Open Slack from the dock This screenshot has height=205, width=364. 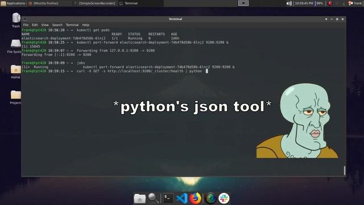click(x=224, y=198)
